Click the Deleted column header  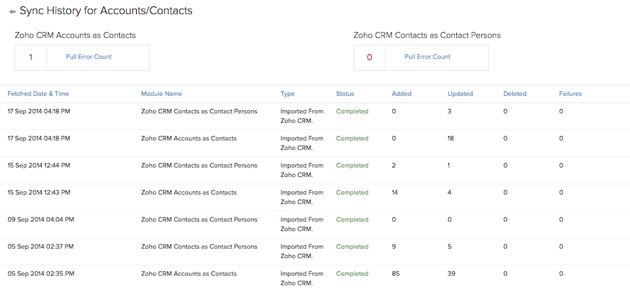point(515,94)
